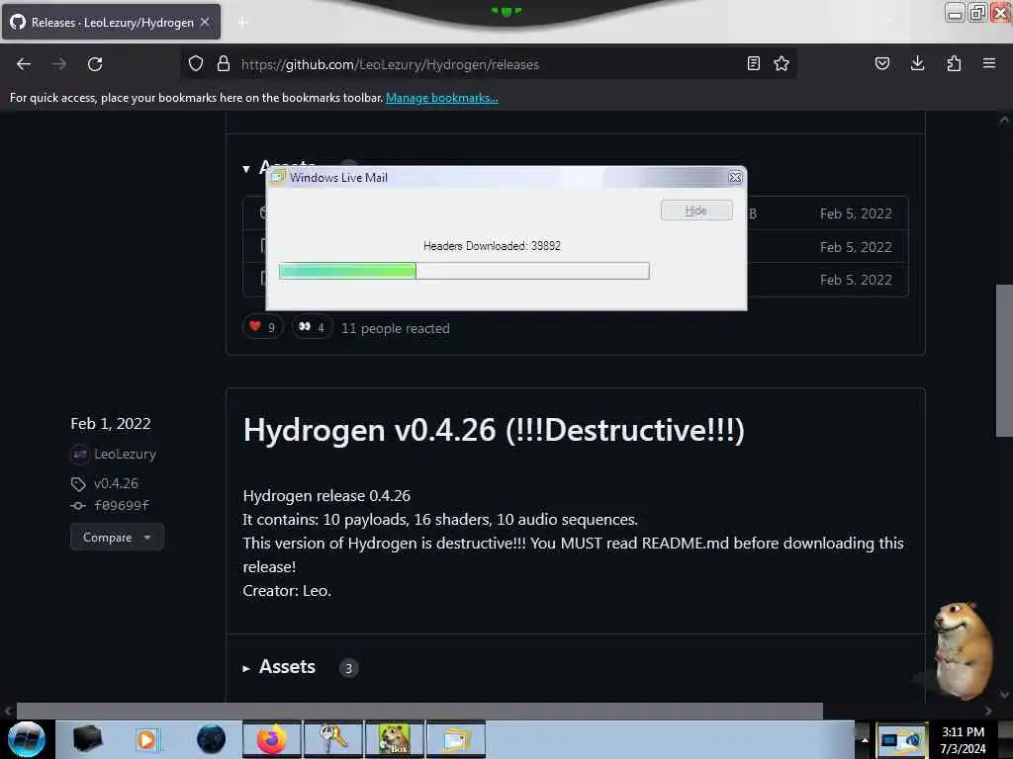Open the black box taskbar icon

87,739
